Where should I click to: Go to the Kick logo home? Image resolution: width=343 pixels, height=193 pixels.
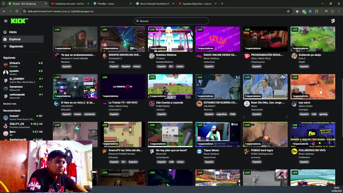19,21
